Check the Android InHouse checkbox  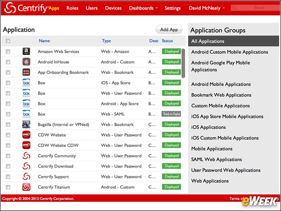(x=8, y=62)
